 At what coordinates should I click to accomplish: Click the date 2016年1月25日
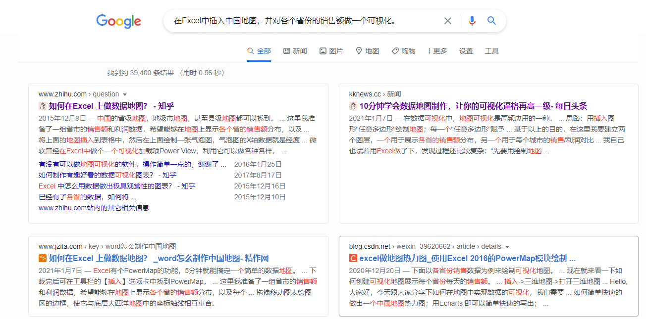[x=258, y=164]
